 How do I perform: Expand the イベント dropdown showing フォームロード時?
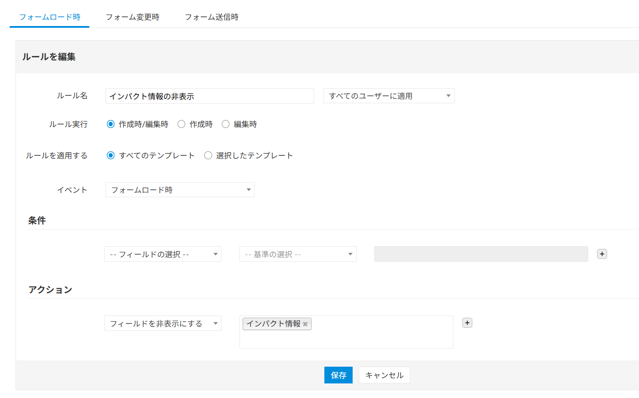[180, 190]
